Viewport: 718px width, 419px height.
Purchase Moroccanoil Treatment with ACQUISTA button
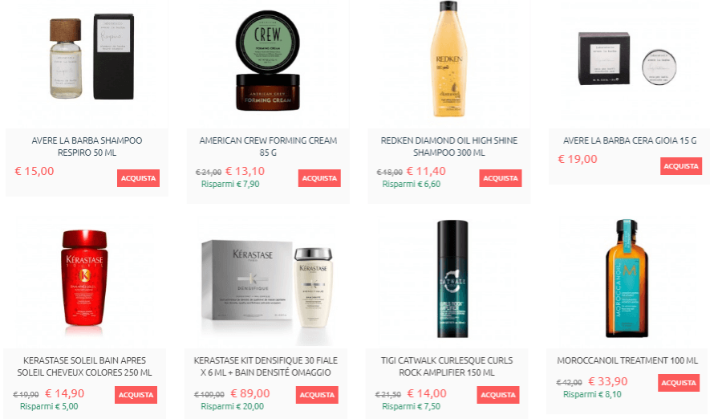[679, 383]
